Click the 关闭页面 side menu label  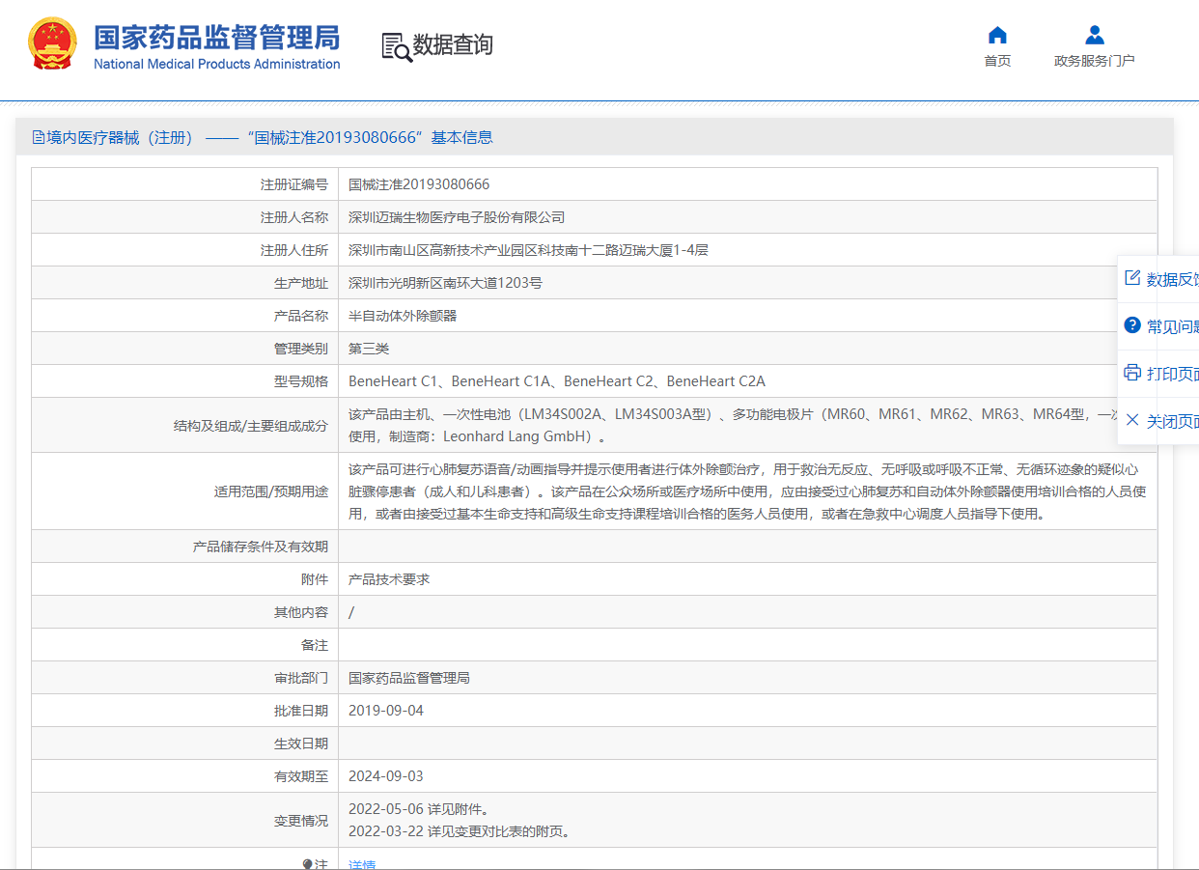pyautogui.click(x=1173, y=421)
